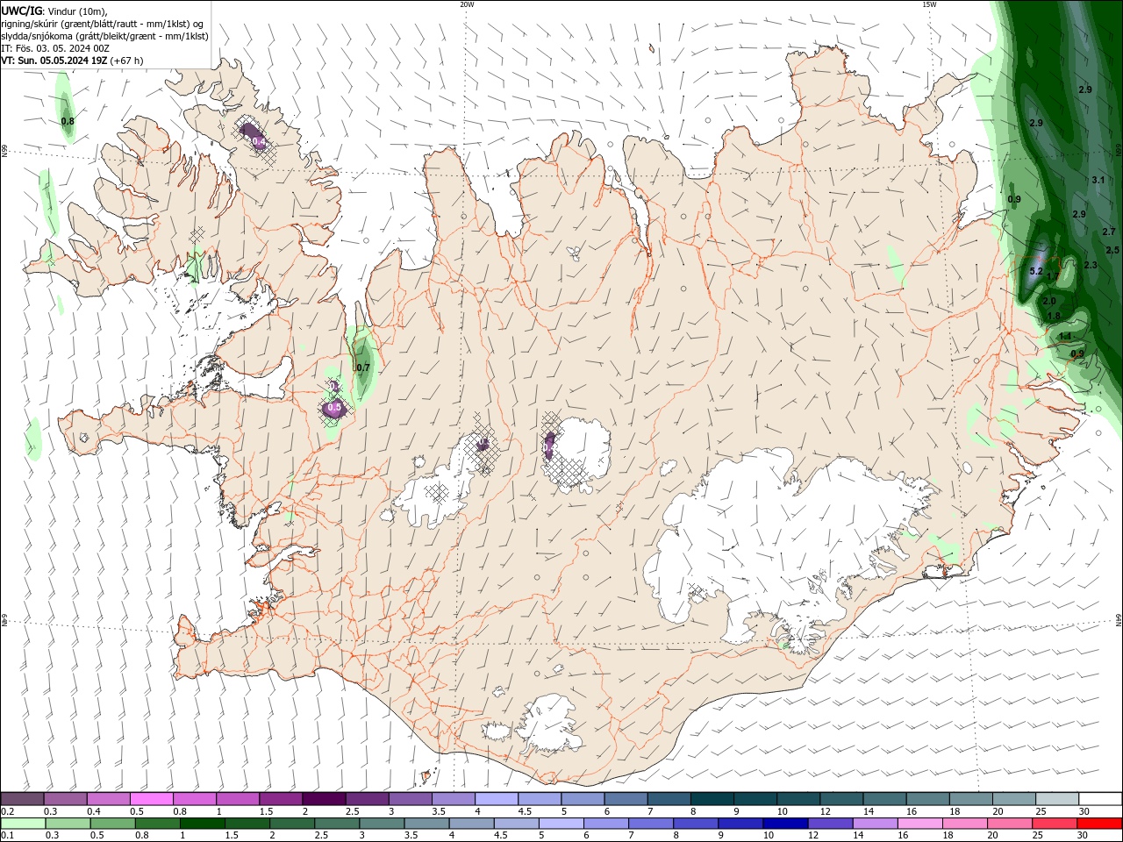The height and width of the screenshot is (842, 1123).
Task: Pick the white upper swatch labeled 30
Action: 1099,799
